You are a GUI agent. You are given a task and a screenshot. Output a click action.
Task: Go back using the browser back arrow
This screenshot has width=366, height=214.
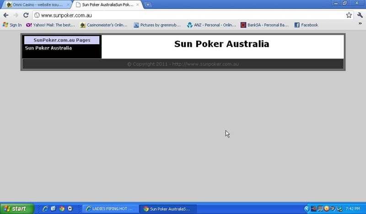(x=6, y=16)
